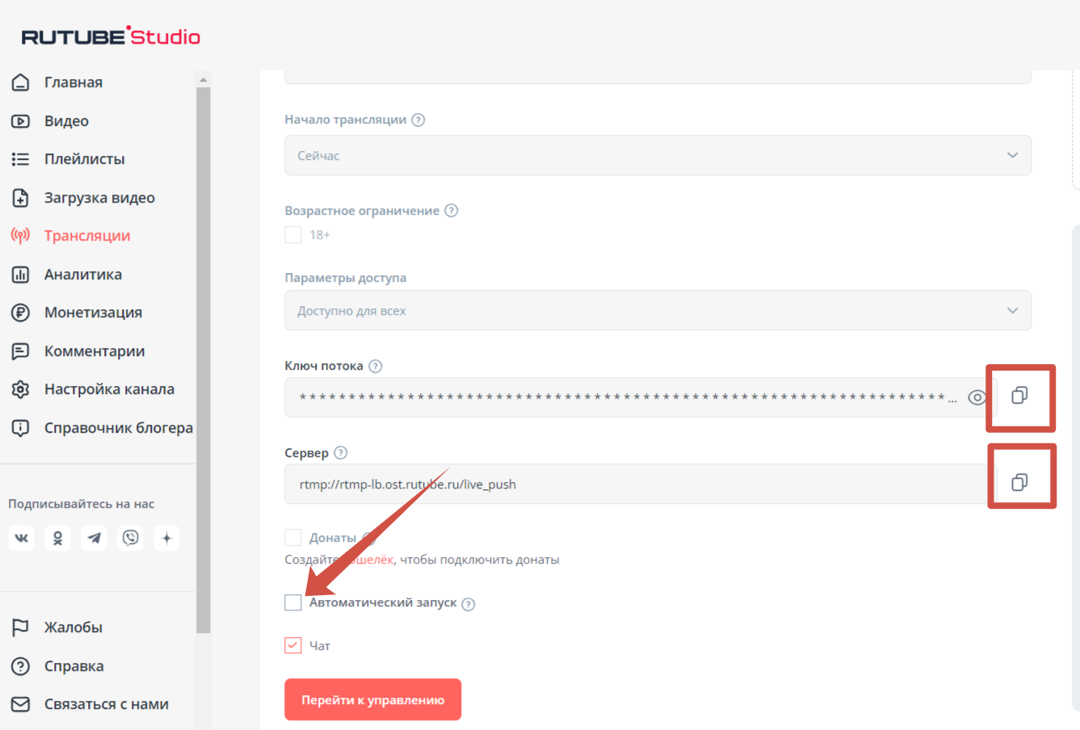Click the Справка question icon
Viewport: 1080px width, 730px height.
click(21, 666)
